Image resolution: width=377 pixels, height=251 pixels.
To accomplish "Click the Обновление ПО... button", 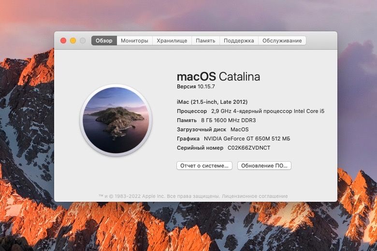I will (x=264, y=166).
